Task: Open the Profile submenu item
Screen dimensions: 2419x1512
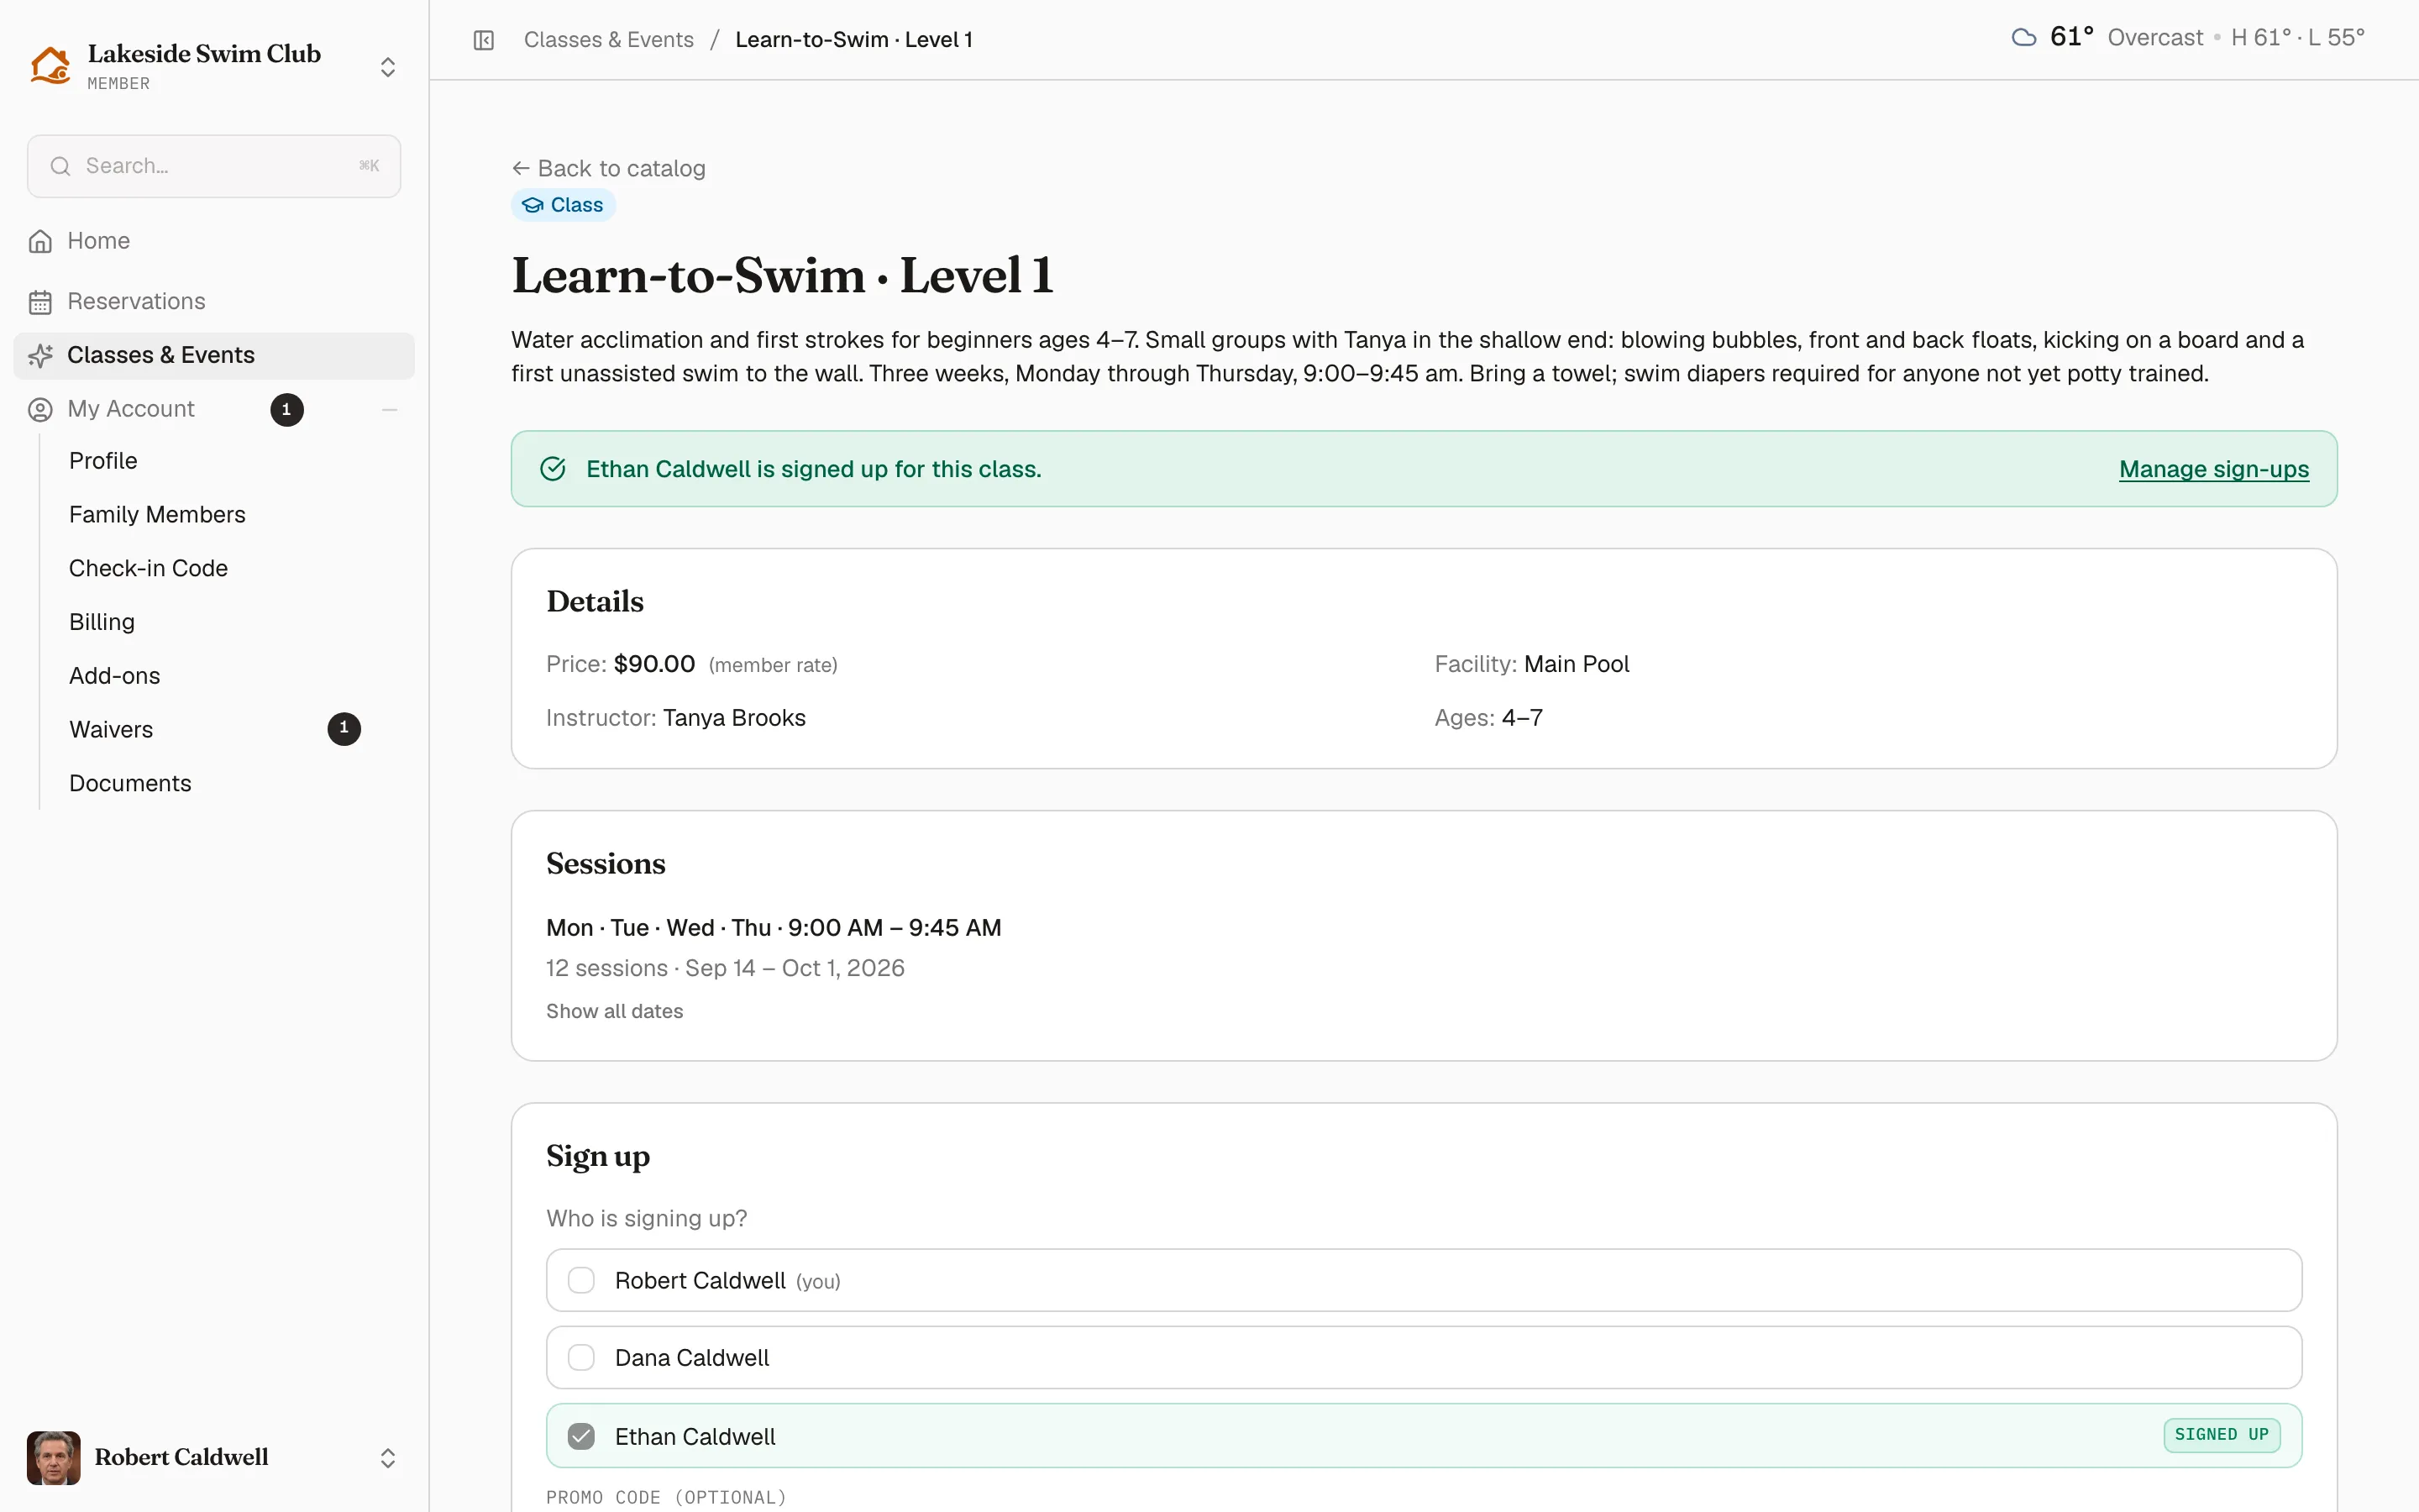Action: [x=103, y=461]
